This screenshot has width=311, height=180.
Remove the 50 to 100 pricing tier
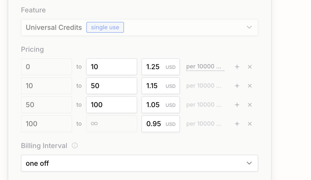(250, 105)
